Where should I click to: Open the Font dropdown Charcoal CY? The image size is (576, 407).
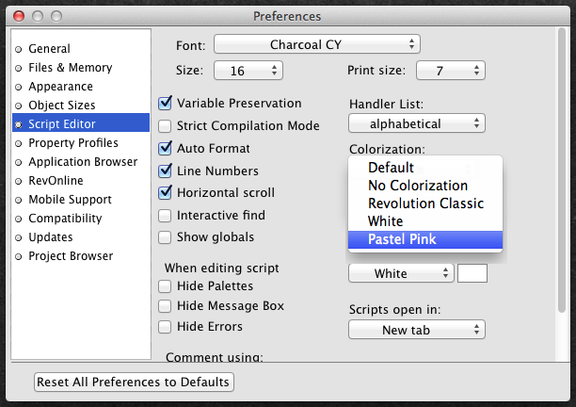(317, 44)
